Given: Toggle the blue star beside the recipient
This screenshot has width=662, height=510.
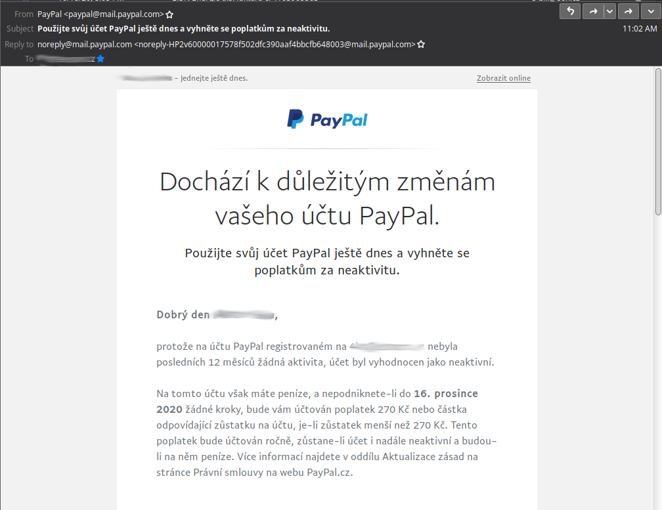Looking at the screenshot, I should (x=100, y=58).
